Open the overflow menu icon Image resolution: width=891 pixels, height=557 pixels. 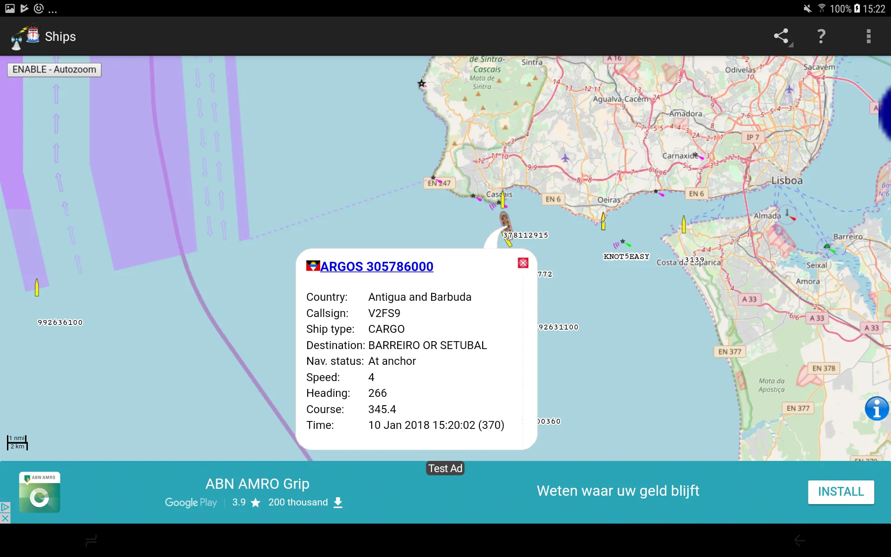point(869,37)
